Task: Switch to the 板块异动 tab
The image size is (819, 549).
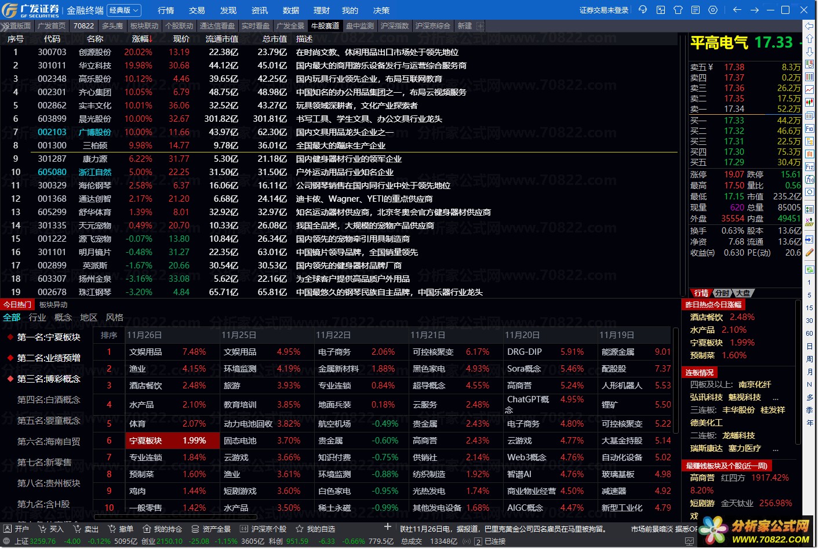Action: pyautogui.click(x=53, y=304)
